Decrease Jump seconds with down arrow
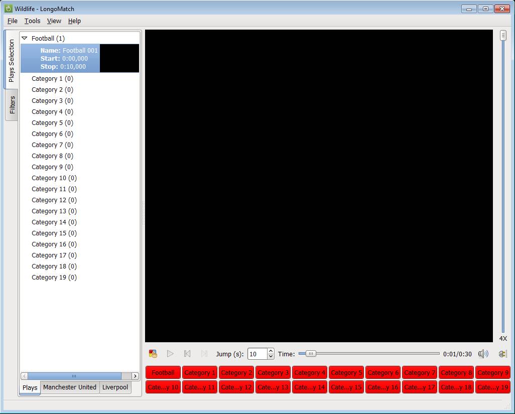This screenshot has height=414, width=515. click(271, 357)
